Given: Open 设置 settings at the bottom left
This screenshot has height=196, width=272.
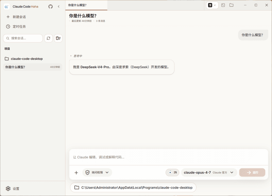Looking at the screenshot, I should (13, 189).
